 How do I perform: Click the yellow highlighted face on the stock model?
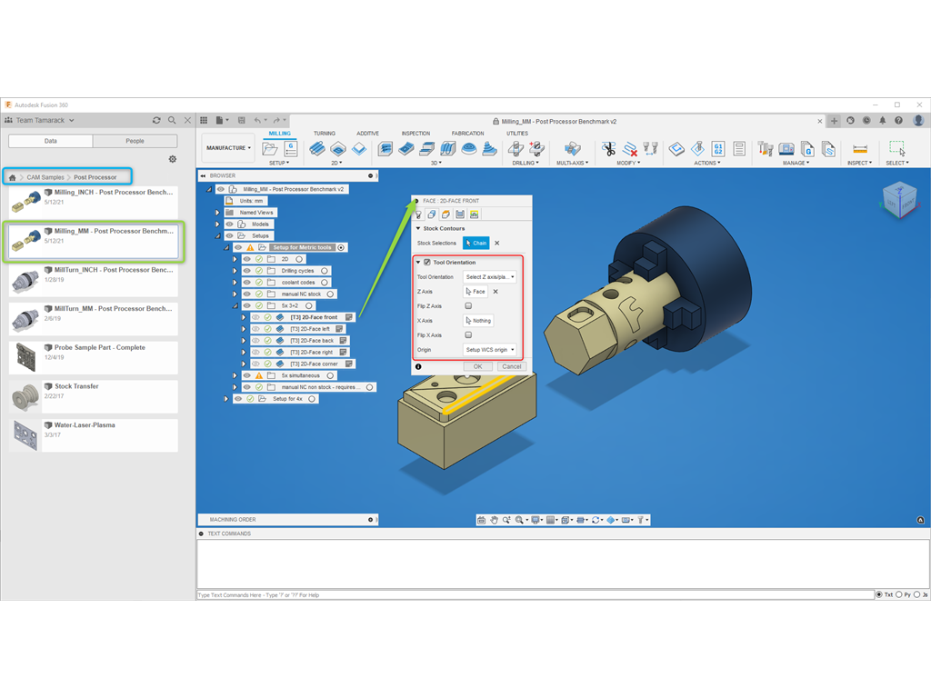tap(483, 394)
